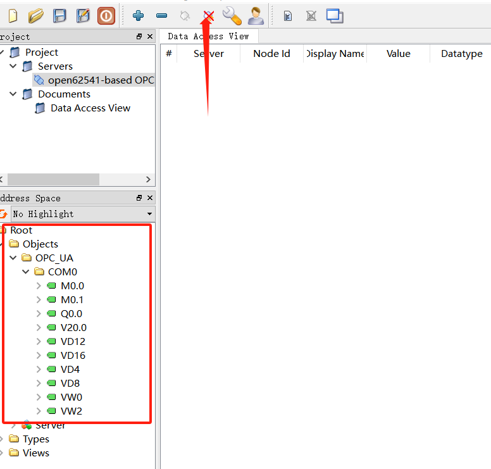Collapse the Servers folder
The width and height of the screenshot is (491, 469).
[x=13, y=66]
